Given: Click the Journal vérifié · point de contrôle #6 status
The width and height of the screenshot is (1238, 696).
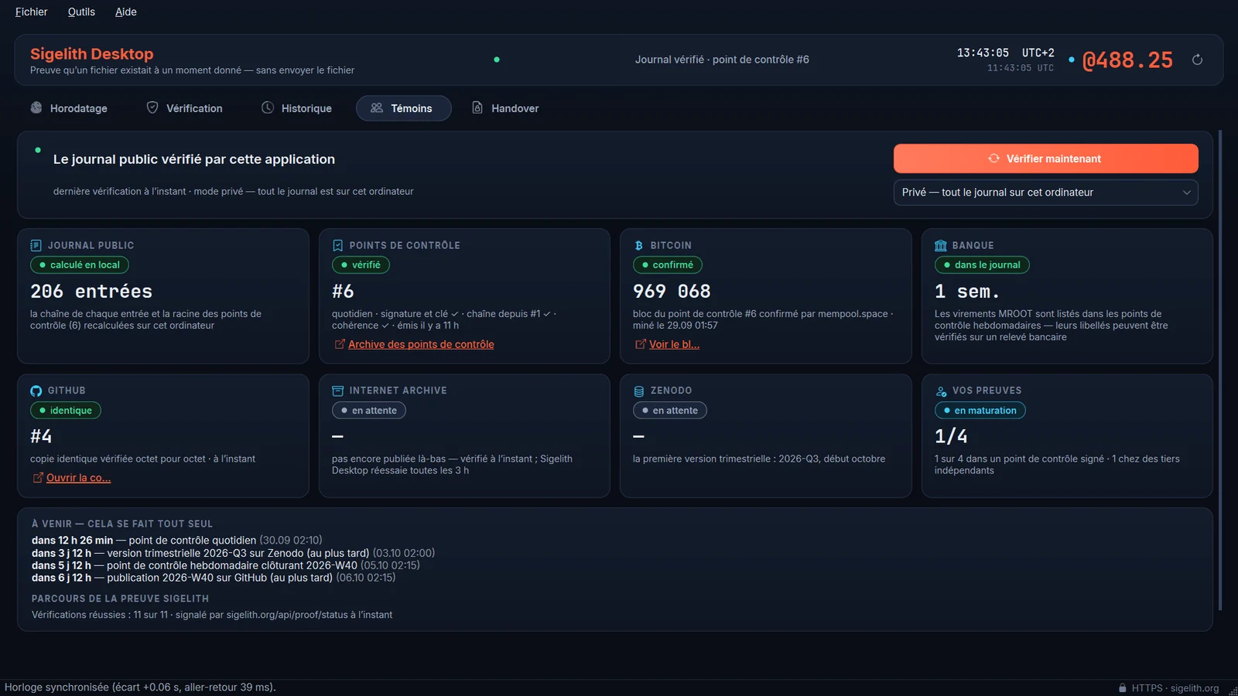Looking at the screenshot, I should tap(722, 60).
